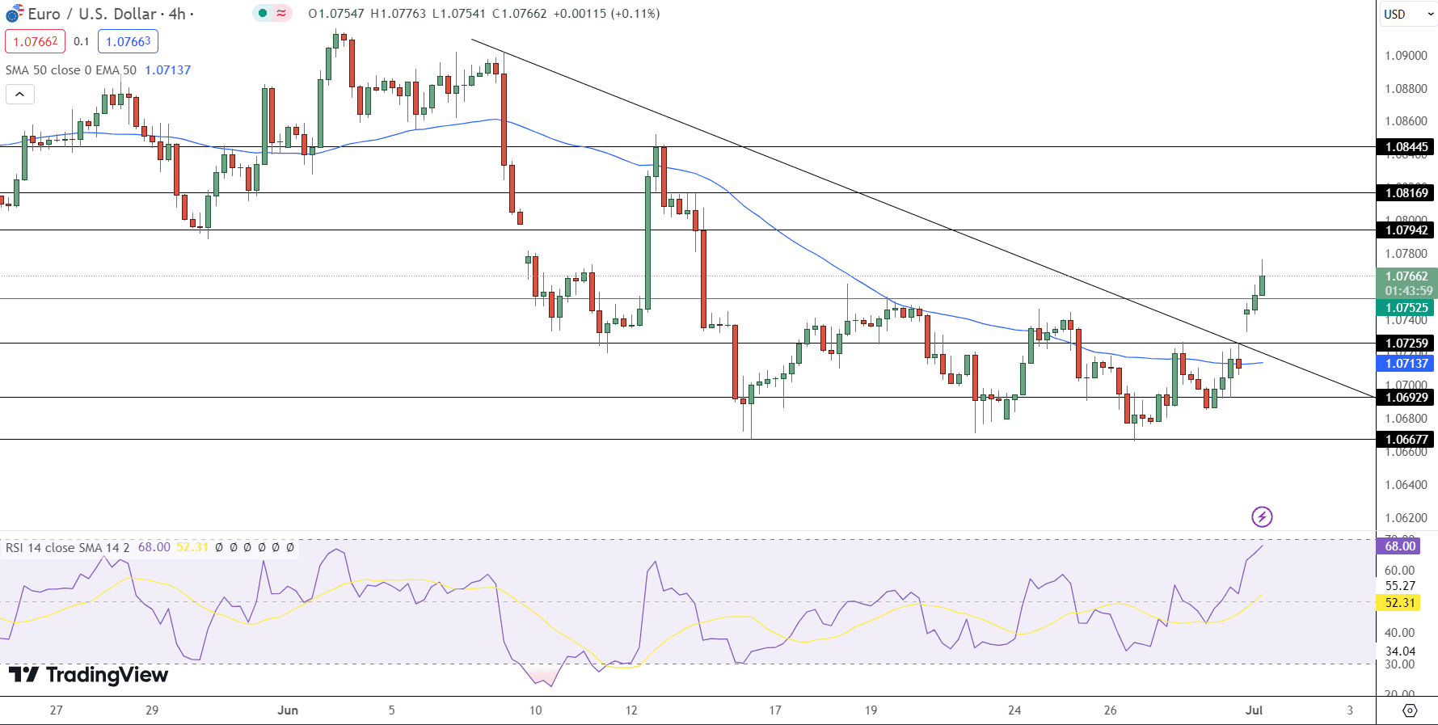Click the 24 date on time axis
The image size is (1438, 725).
(1014, 710)
